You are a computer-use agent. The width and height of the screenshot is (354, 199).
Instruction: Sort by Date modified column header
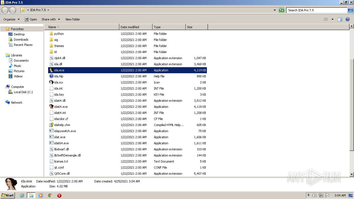coord(136,27)
